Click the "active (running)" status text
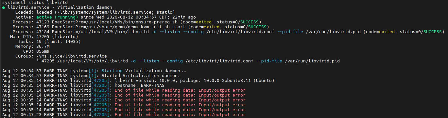This screenshot has width=448, height=118. (x=57, y=17)
